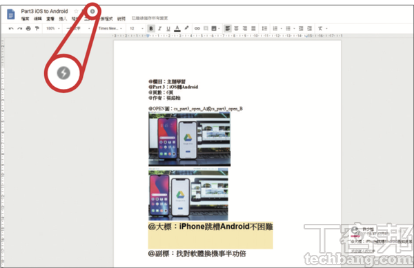Image resolution: width=414 pixels, height=268 pixels.
Task: Undo the last action
Action: [11, 28]
